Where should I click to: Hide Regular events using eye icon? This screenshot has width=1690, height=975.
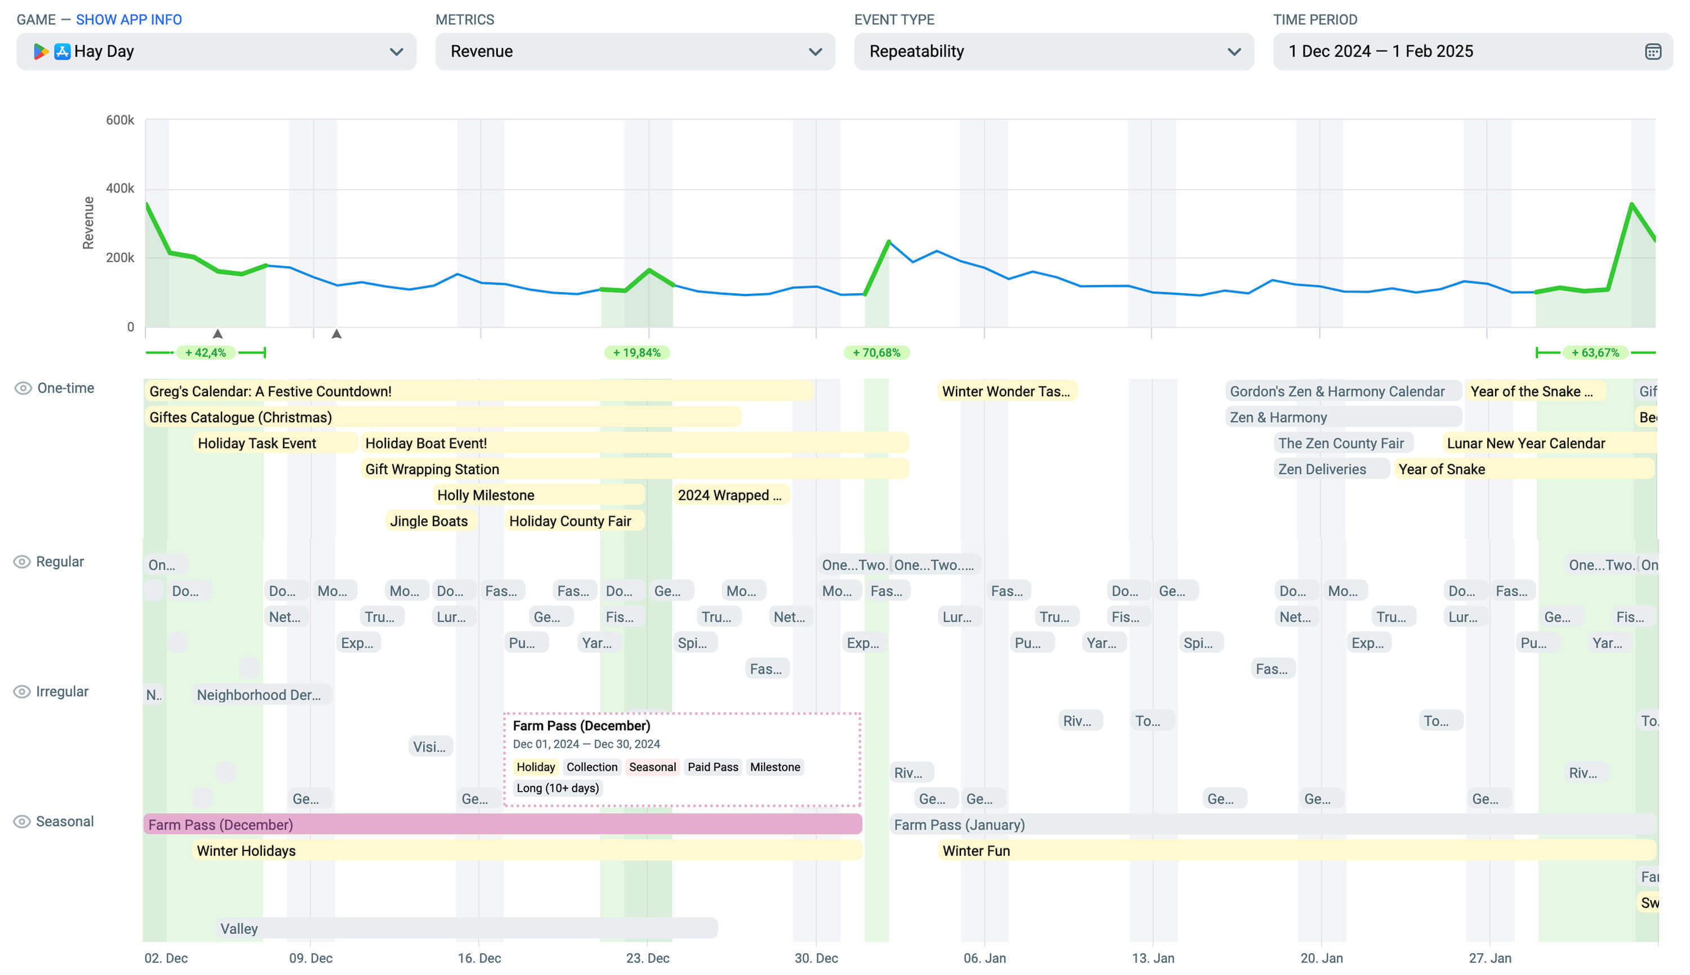tap(22, 562)
